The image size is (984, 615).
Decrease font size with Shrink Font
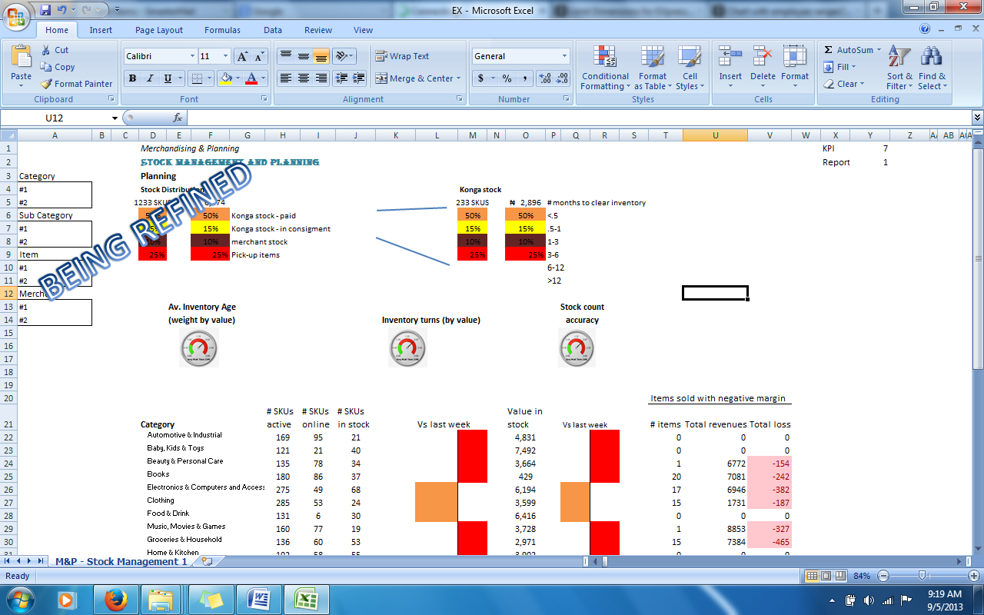point(259,56)
